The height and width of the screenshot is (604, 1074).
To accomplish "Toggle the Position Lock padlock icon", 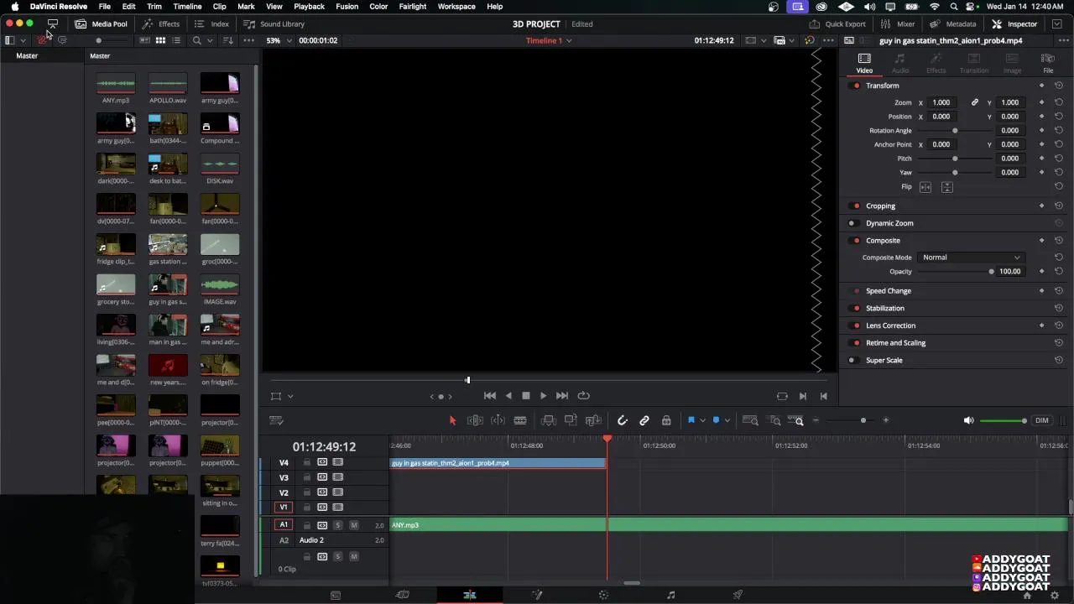I will tap(666, 420).
